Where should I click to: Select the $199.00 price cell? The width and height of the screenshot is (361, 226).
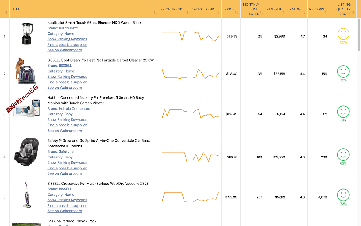click(231, 197)
